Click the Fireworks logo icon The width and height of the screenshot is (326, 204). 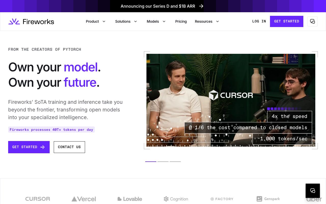point(14,21)
